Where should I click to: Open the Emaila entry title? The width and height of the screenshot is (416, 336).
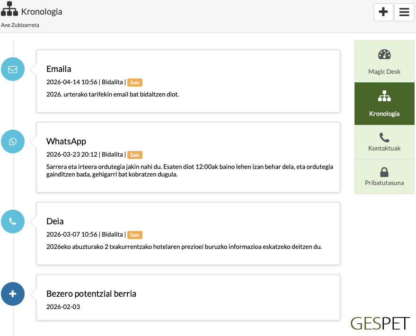point(59,69)
